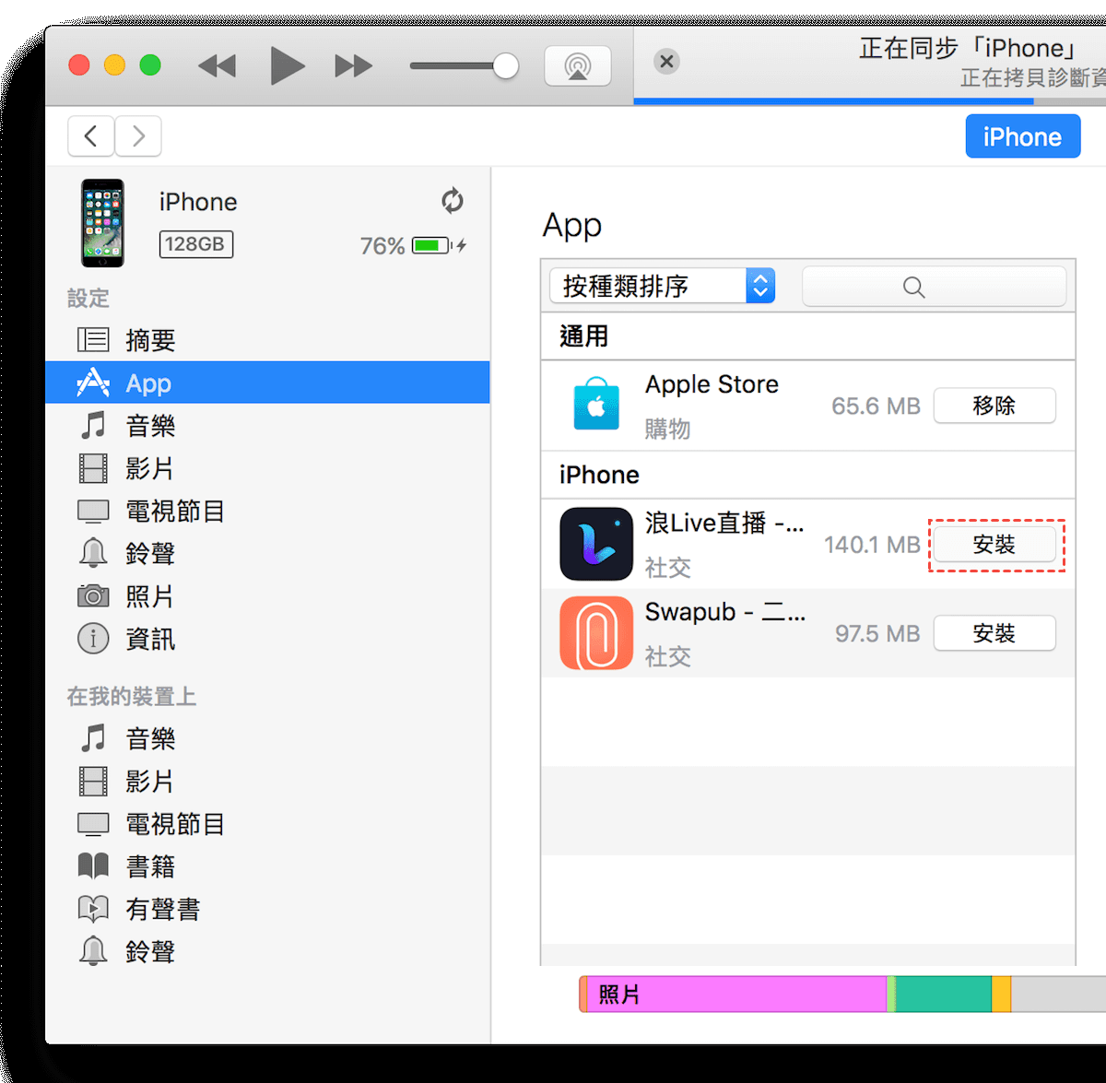Click the battery charging indicator
Viewport: 1106px width, 1083px height.
point(439,245)
